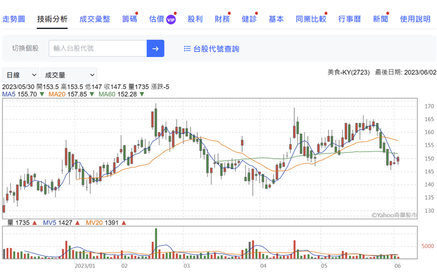Click the 170 price axis label
The height and width of the screenshot is (277, 437).
(x=429, y=106)
